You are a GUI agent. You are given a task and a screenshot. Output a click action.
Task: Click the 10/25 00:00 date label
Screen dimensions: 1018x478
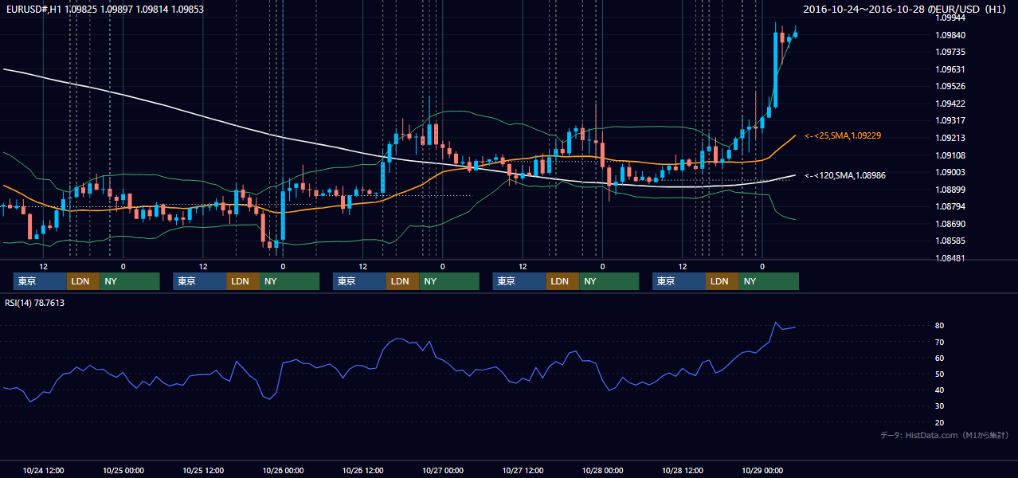[x=123, y=470]
